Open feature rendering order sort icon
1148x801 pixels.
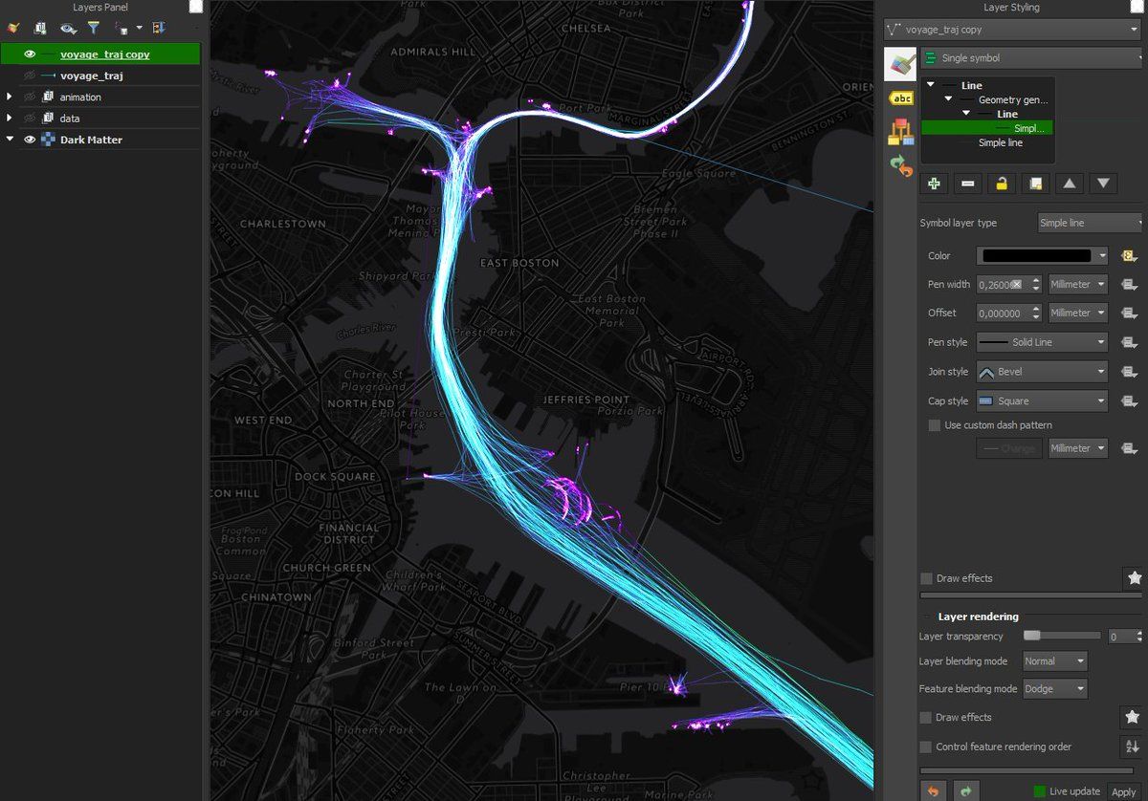click(1133, 747)
